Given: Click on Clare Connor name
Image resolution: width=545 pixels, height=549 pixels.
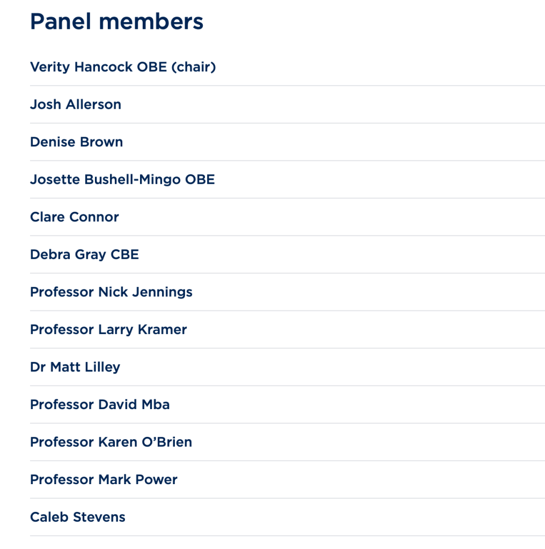Looking at the screenshot, I should pyautogui.click(x=75, y=217).
